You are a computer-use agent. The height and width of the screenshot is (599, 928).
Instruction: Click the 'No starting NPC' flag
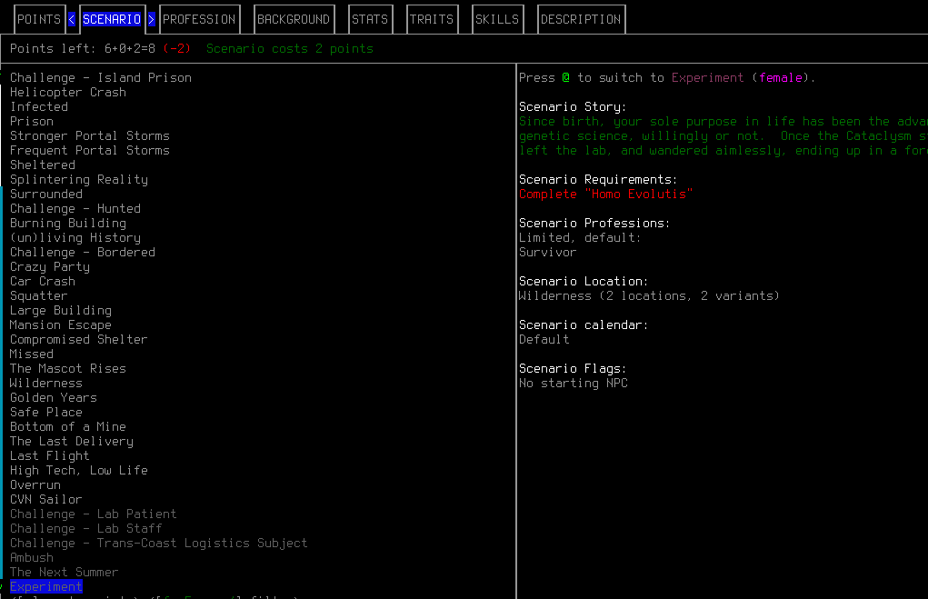click(x=574, y=383)
